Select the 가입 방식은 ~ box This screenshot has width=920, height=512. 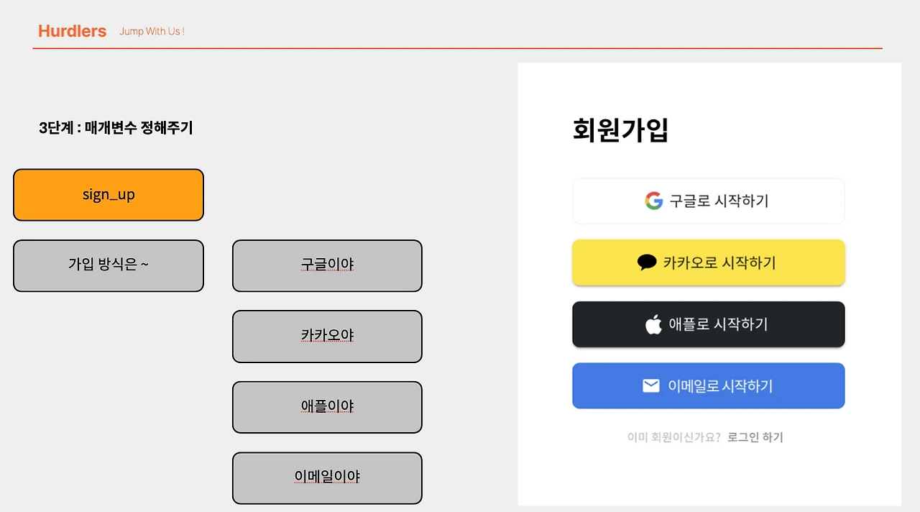click(x=109, y=265)
